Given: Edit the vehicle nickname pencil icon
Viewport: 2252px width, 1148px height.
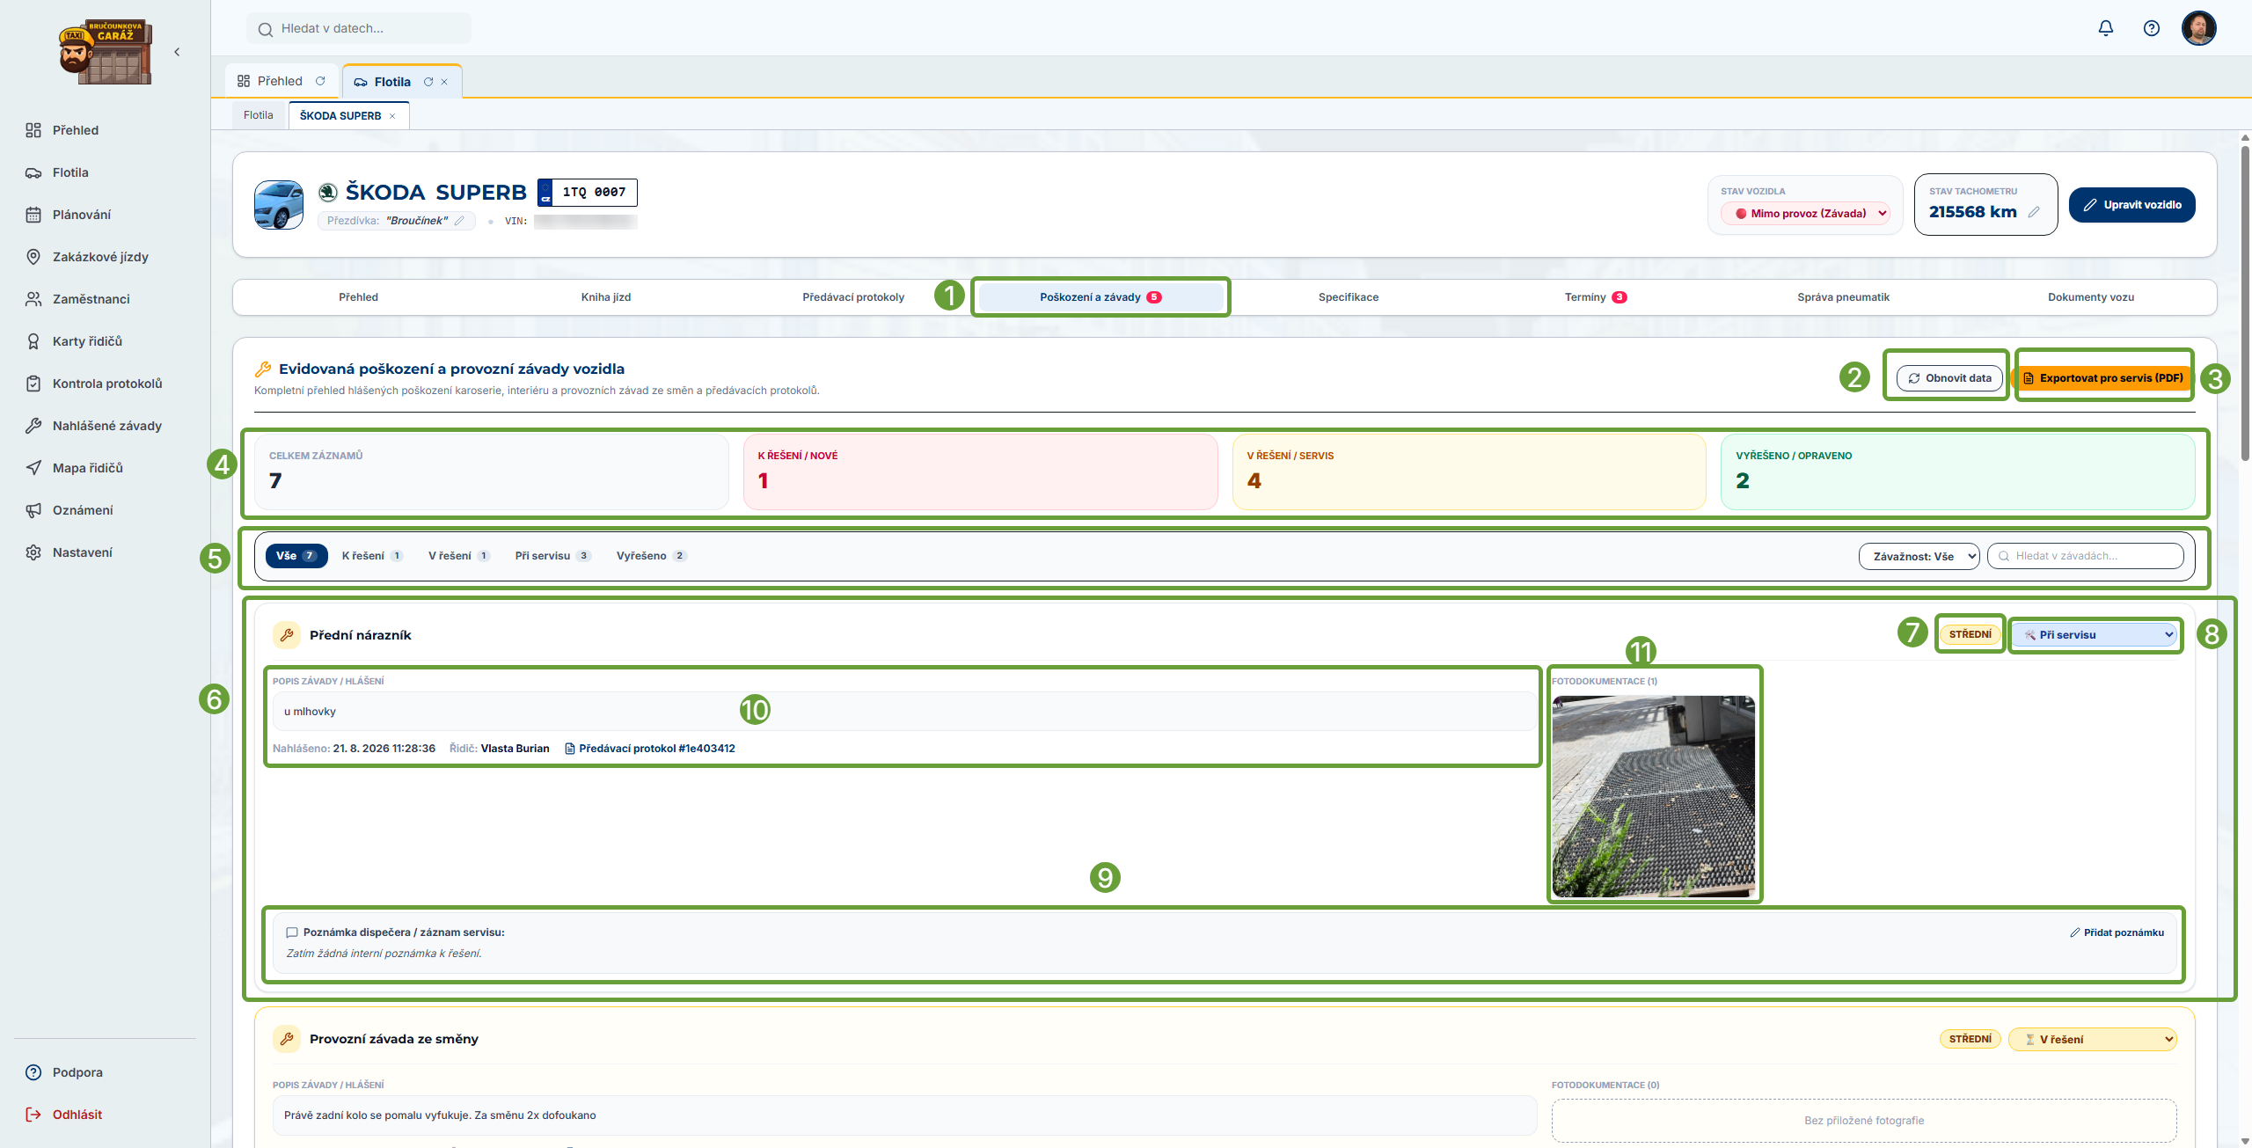Looking at the screenshot, I should click(x=459, y=221).
